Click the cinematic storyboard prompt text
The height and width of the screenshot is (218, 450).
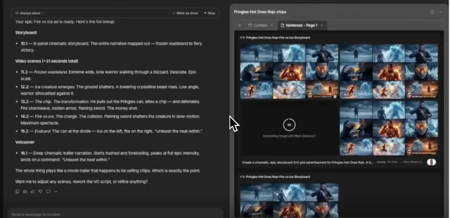(308, 162)
